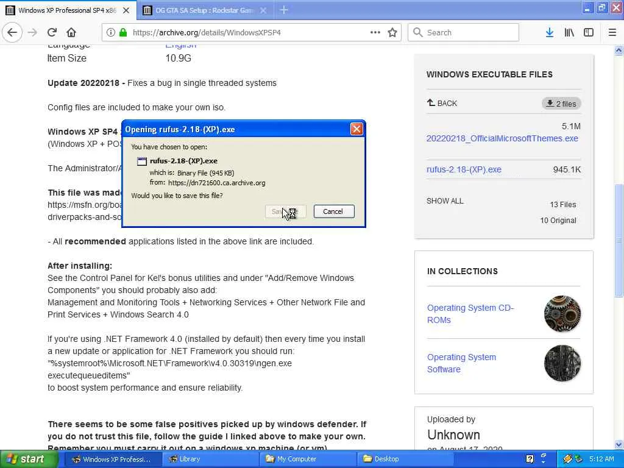Click the WINDOWS EXECUTABLE FILES heading

[x=489, y=74]
